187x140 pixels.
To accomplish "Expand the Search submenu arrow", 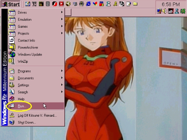I will (x=62, y=92).
